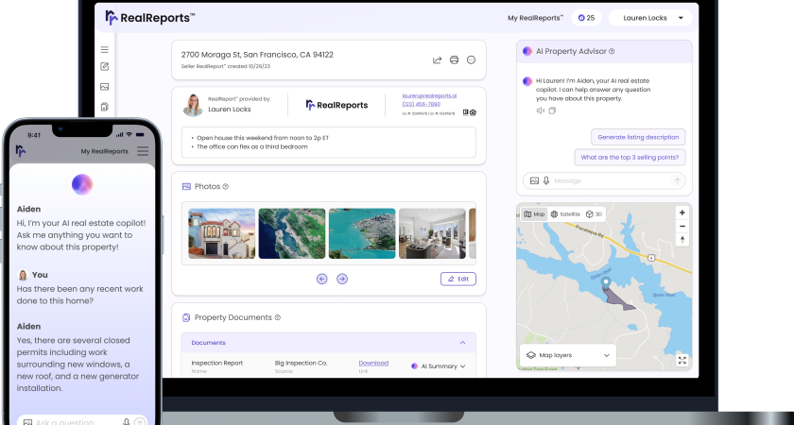Open the photos icon in left sidebar
Image resolution: width=794 pixels, height=425 pixels.
click(x=104, y=87)
